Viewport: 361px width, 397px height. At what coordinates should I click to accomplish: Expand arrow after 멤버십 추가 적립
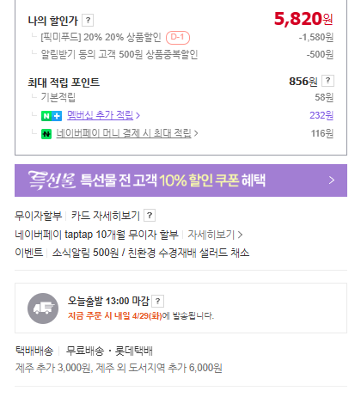coord(138,115)
